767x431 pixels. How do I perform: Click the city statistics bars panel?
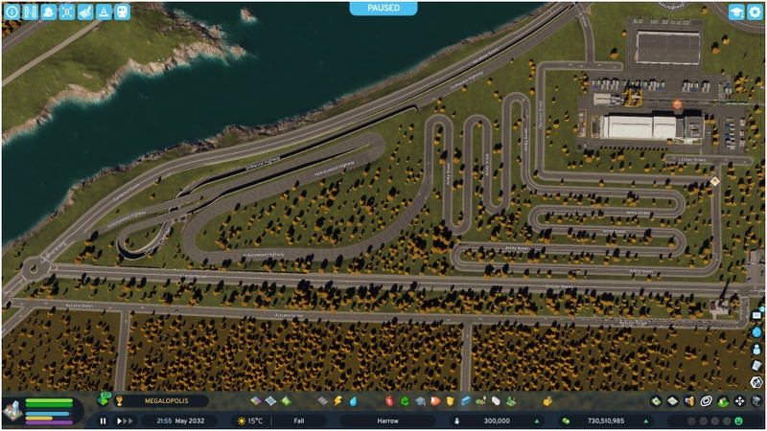49,411
